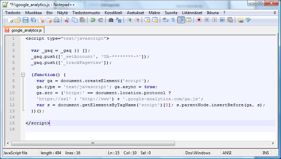Click the closing </script> tag text
The image size is (281, 159).
click(x=38, y=123)
